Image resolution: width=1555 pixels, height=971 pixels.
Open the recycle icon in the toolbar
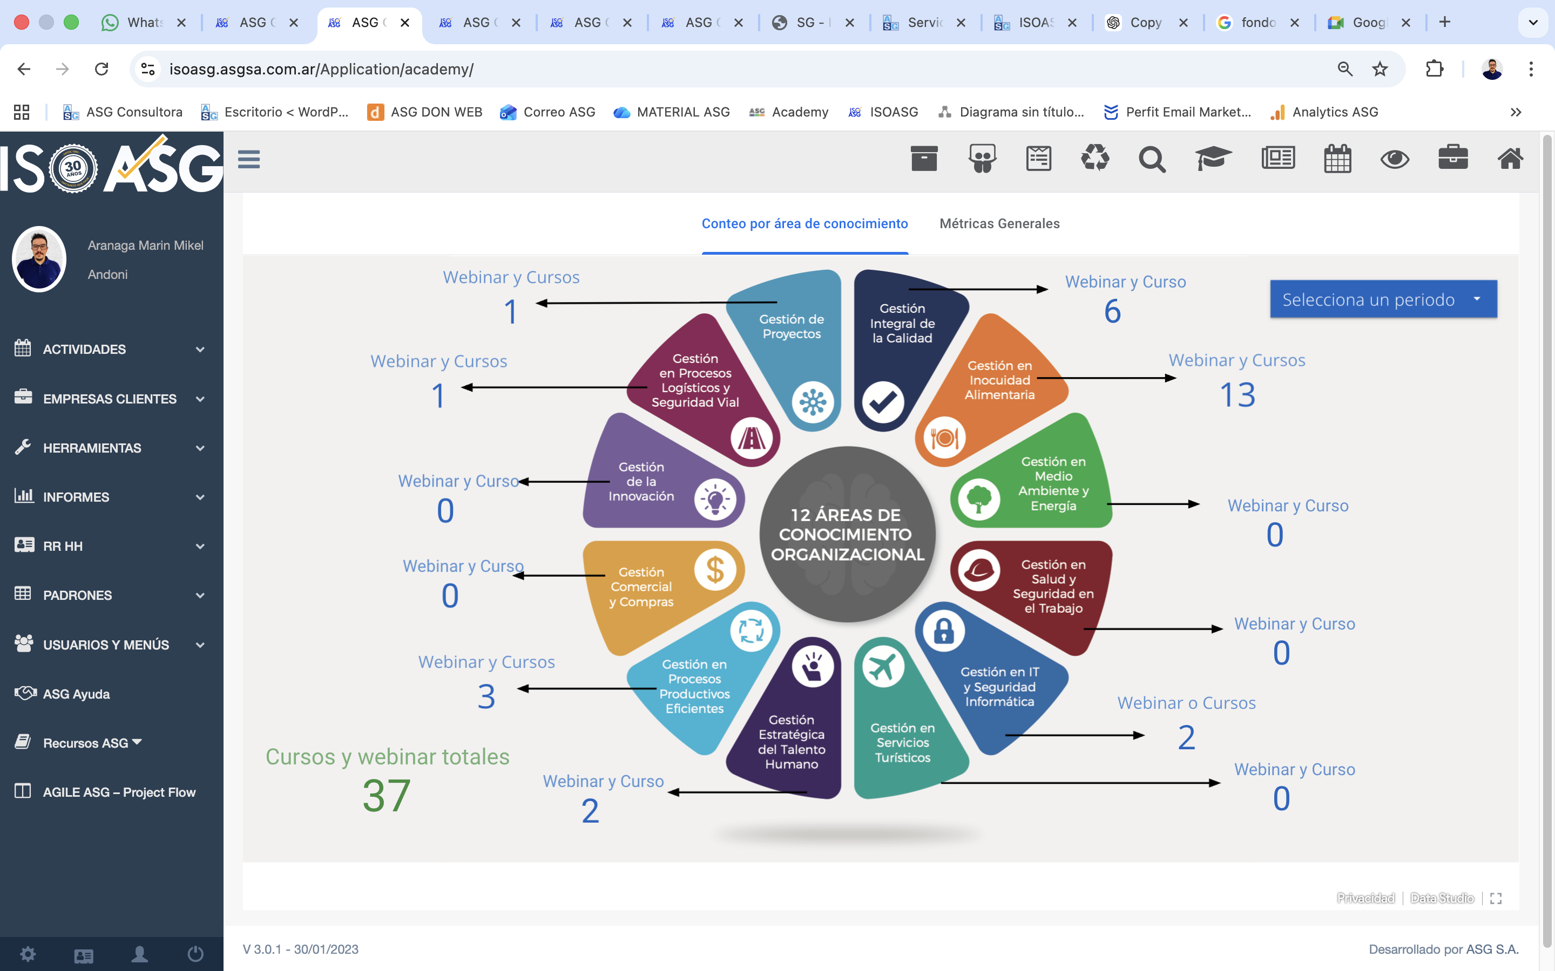click(1095, 158)
